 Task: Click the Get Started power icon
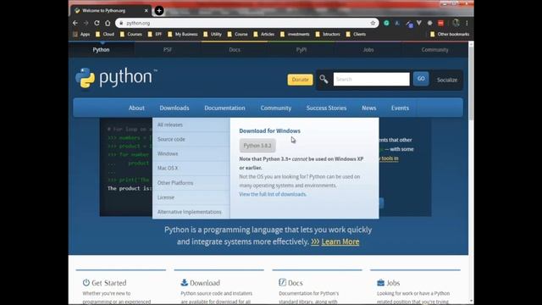[86, 282]
